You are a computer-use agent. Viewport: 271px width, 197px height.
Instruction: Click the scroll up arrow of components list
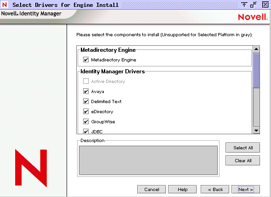click(256, 49)
